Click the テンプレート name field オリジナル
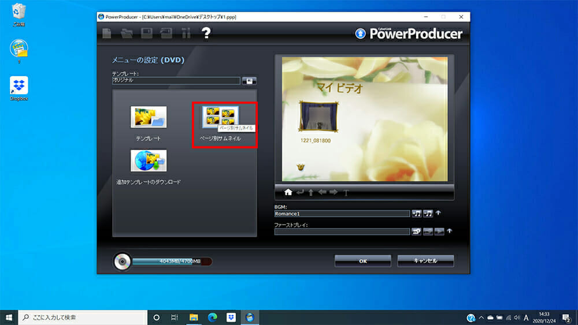 (176, 80)
